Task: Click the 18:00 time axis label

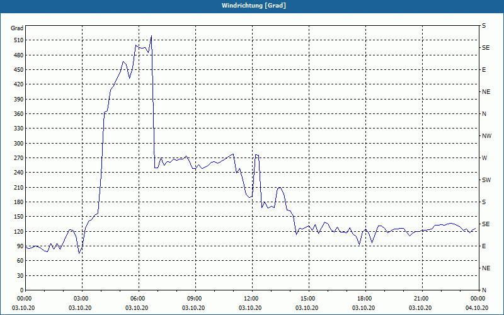Action: (365, 299)
